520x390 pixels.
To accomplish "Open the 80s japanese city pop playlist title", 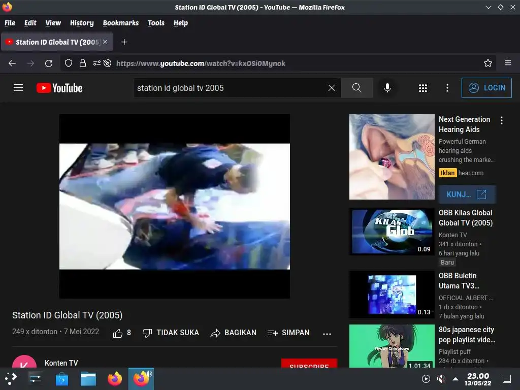I will [x=467, y=335].
